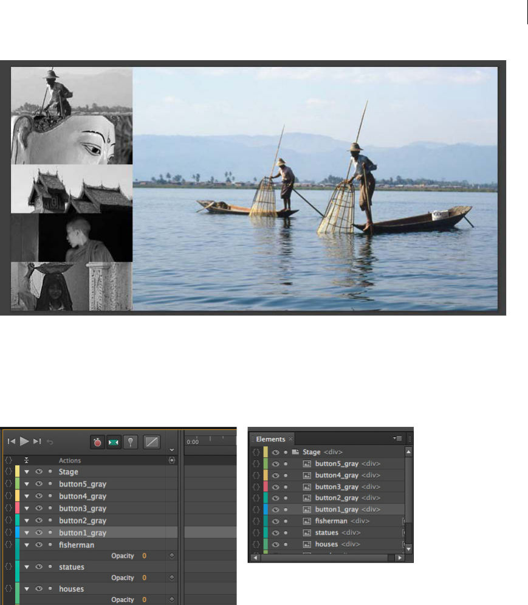Toggle lock dot for button2_gray in Timeline
The height and width of the screenshot is (605, 528).
[x=50, y=520]
